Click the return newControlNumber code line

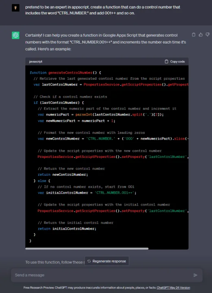[63, 175]
